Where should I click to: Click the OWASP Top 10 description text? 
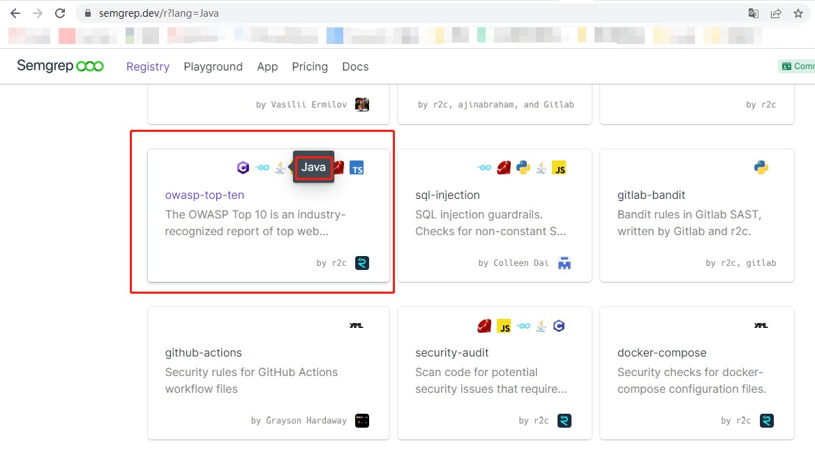pos(255,223)
